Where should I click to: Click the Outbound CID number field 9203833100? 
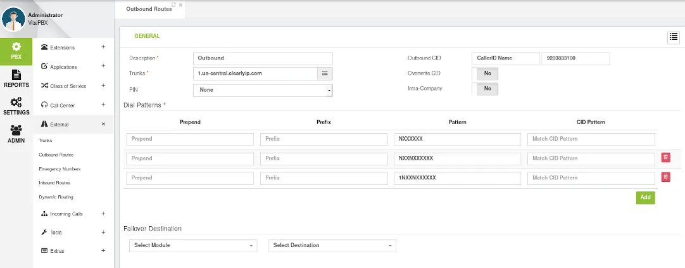point(575,58)
